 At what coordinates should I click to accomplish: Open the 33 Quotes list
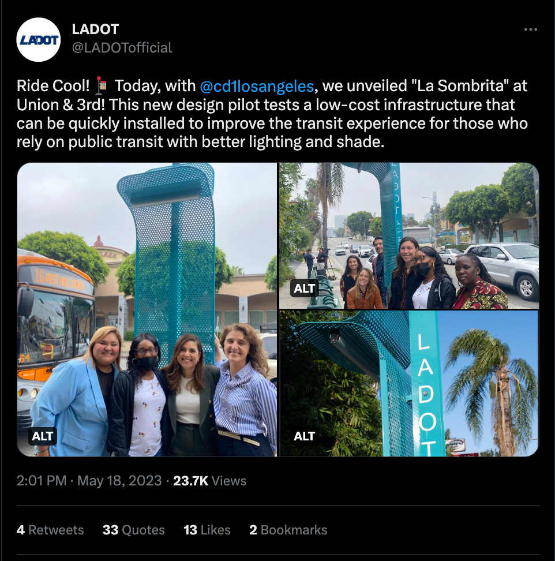pyautogui.click(x=133, y=530)
